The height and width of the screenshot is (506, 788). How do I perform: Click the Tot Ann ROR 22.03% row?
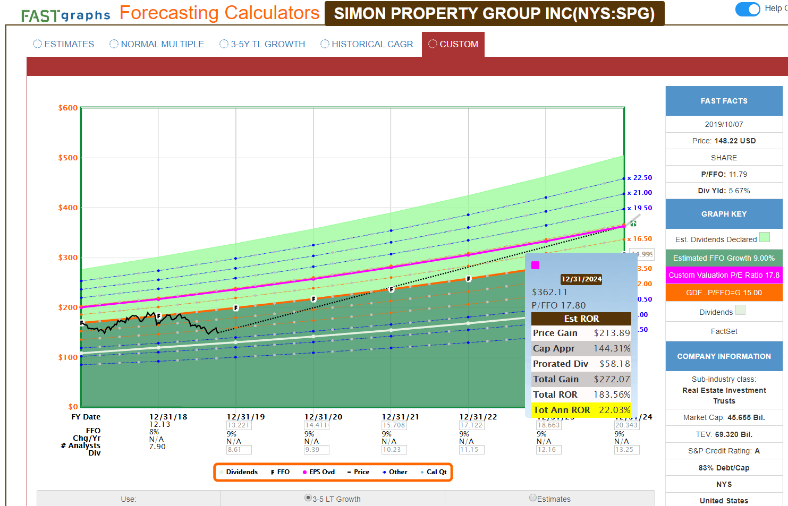tap(581, 410)
